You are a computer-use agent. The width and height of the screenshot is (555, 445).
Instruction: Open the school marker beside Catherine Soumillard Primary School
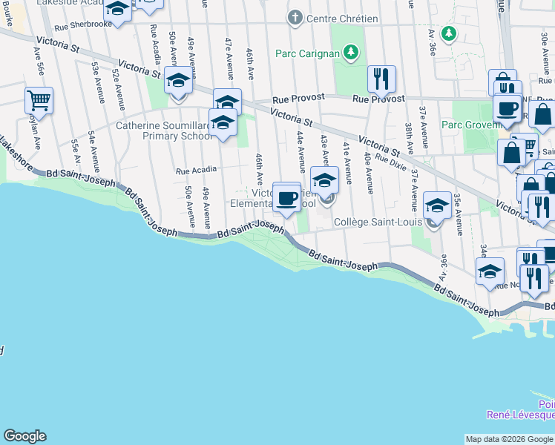223,125
